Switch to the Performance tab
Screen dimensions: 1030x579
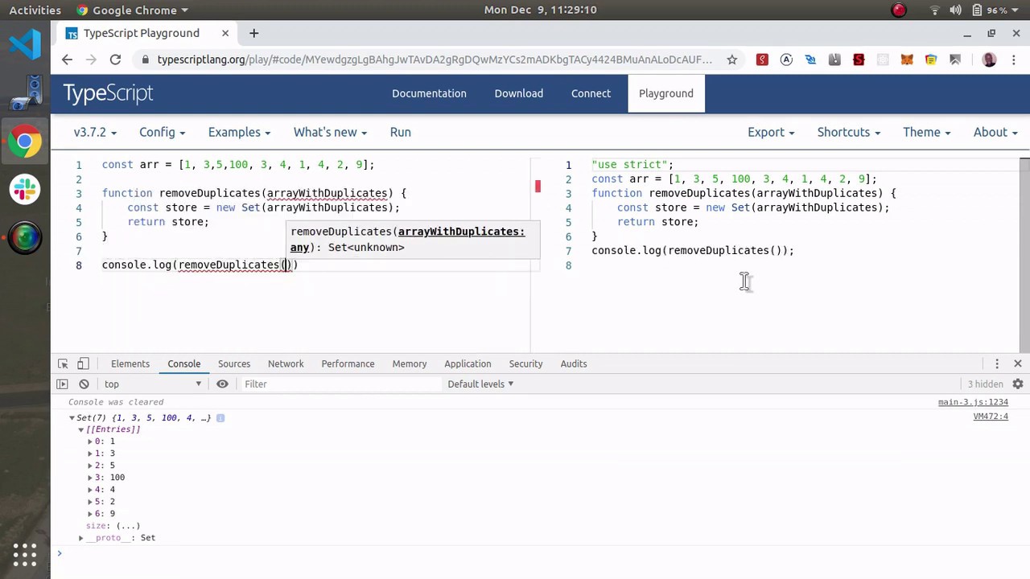click(348, 363)
